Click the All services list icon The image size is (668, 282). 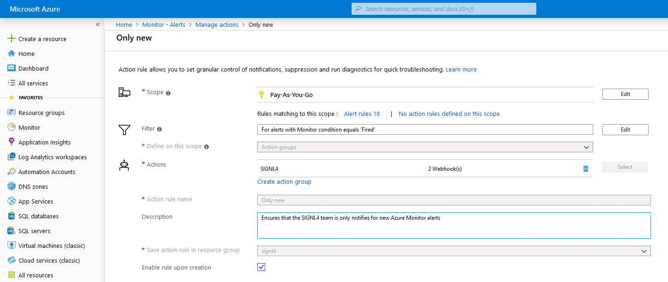(x=12, y=83)
